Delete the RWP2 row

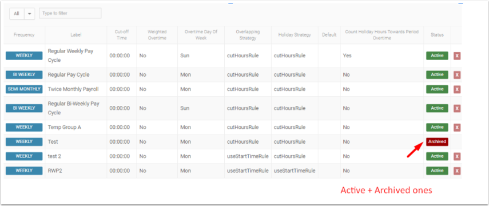(x=457, y=171)
